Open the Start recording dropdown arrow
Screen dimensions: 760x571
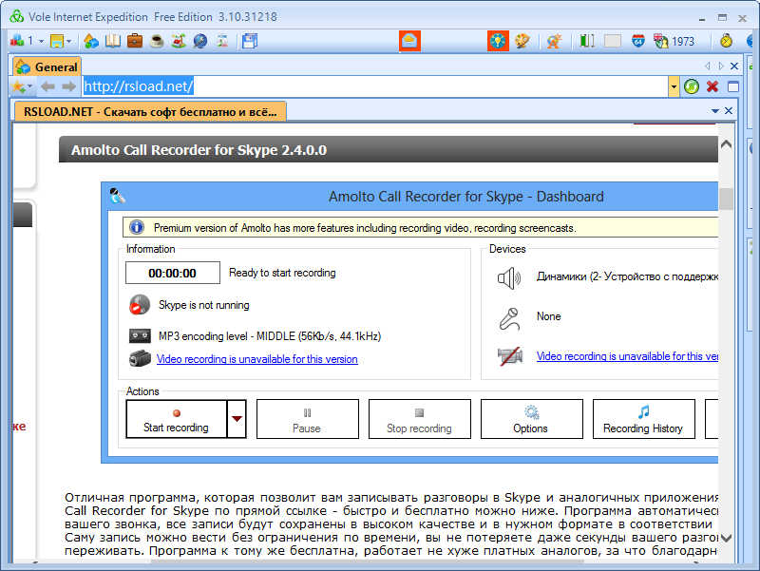237,418
